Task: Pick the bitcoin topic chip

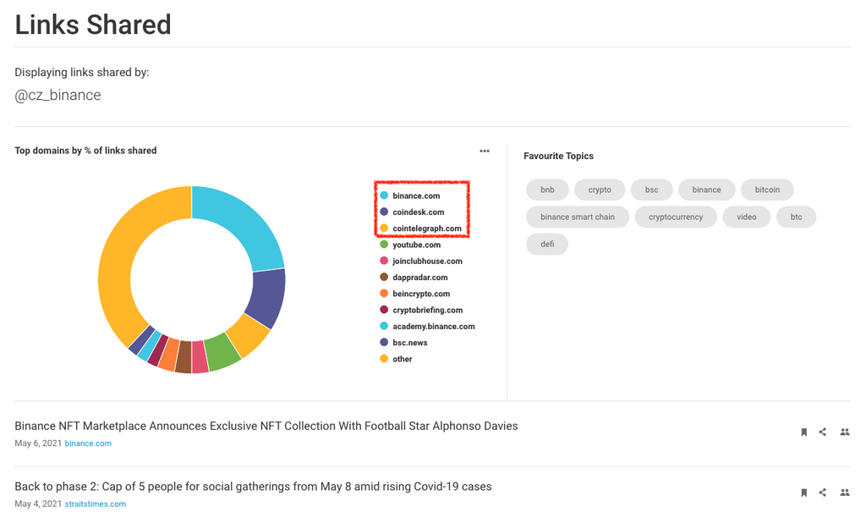Action: point(767,190)
